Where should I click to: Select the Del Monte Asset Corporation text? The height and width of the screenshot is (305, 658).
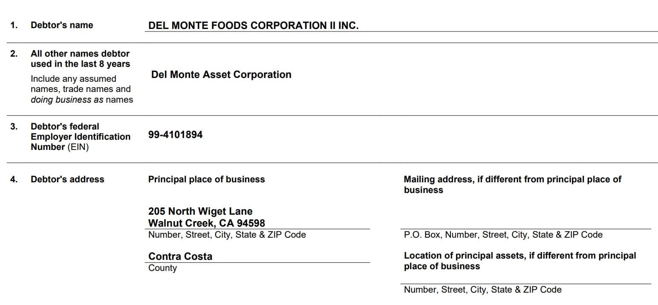point(221,75)
